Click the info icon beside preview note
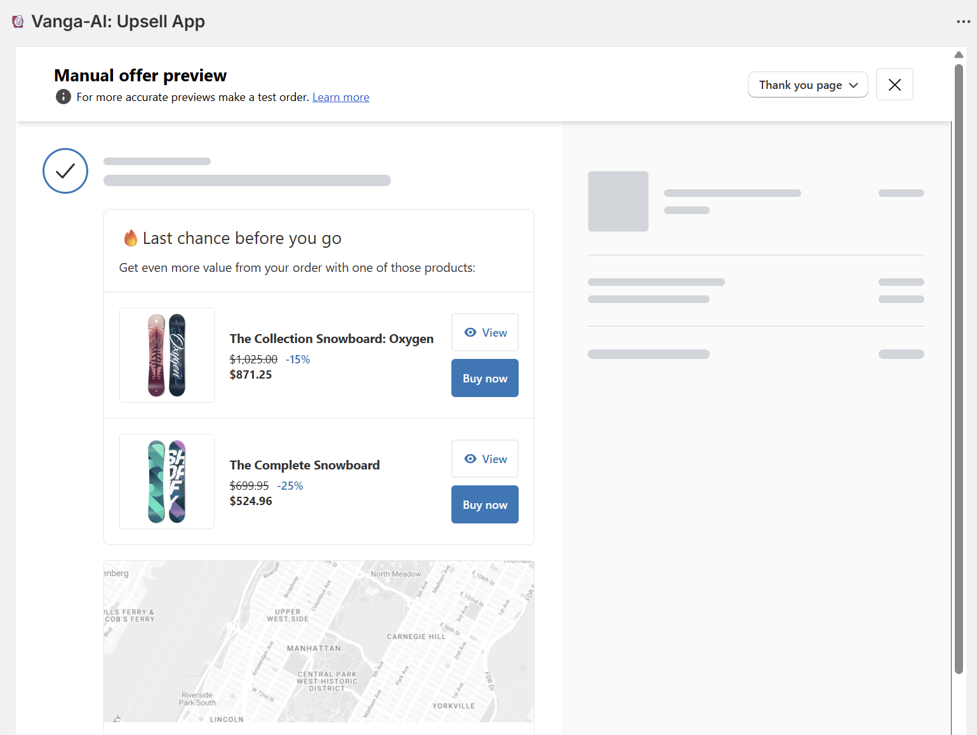Viewport: 977px width, 735px height. (x=63, y=97)
